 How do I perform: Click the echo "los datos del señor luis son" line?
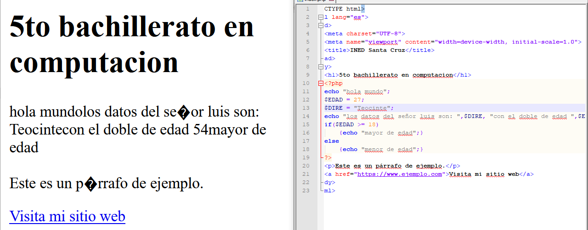click(455, 116)
